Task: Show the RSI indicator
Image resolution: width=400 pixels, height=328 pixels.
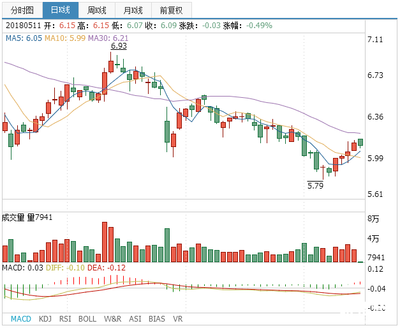Action: pyautogui.click(x=65, y=319)
